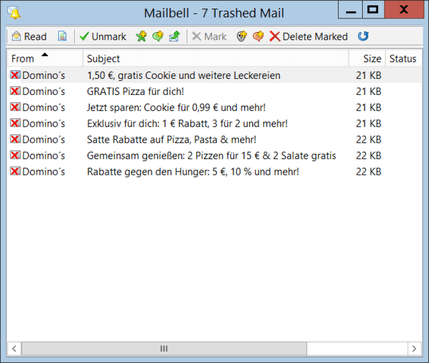Click the 22 KB size of 'Satte Rabatte' mail
429x363 pixels.
click(x=368, y=139)
